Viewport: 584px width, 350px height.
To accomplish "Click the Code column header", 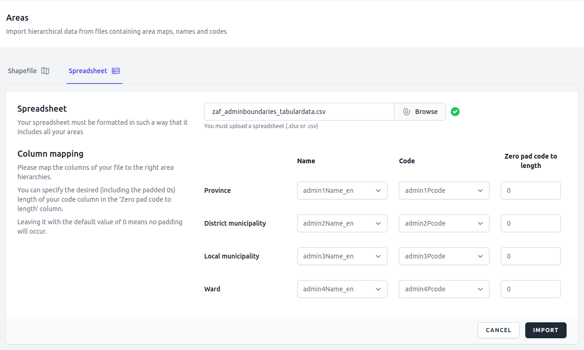I will [407, 161].
